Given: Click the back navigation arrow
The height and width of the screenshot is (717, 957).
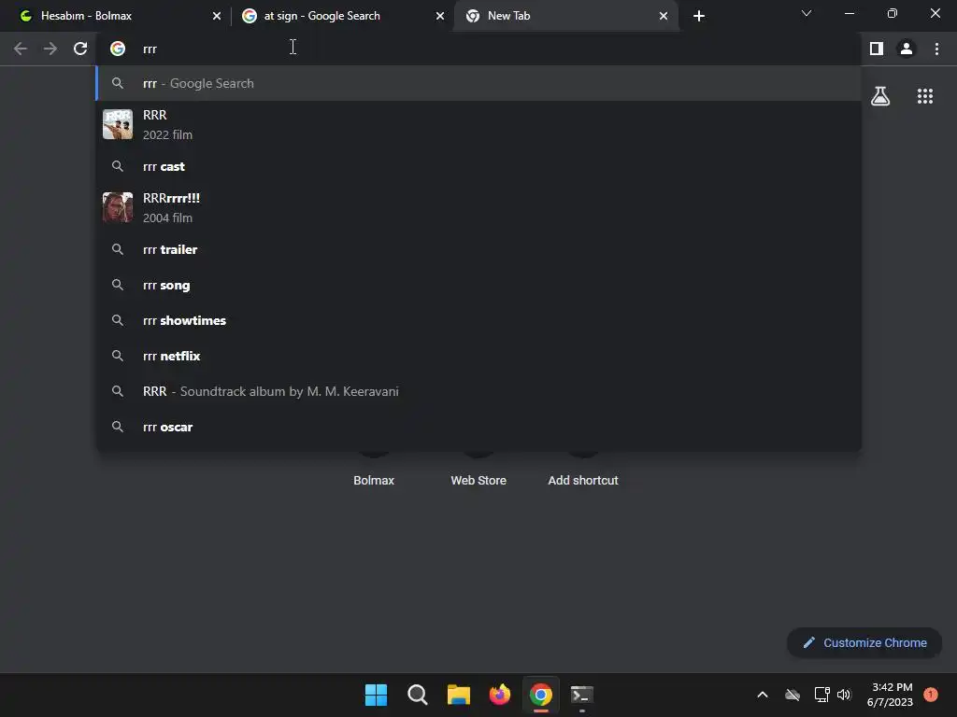Looking at the screenshot, I should [21, 49].
